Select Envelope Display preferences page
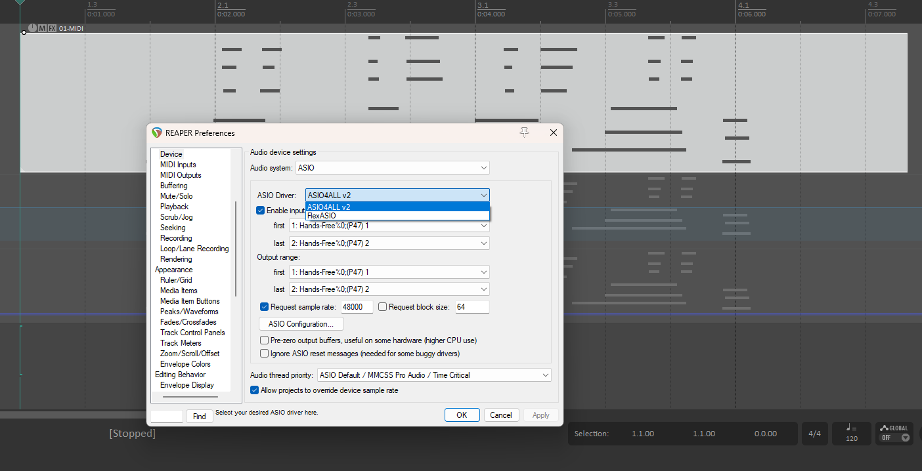 pyautogui.click(x=187, y=385)
